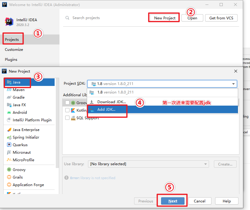Select the Maven project type icon
Image resolution: width=250 pixels, height=210 pixels.
[9, 90]
